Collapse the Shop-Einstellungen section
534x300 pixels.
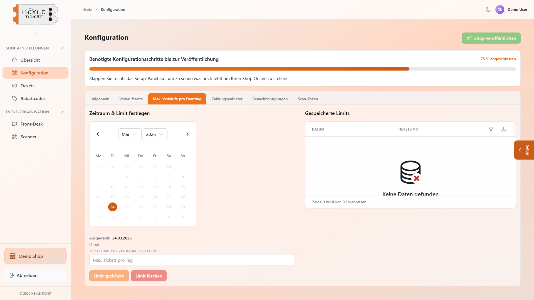click(63, 48)
